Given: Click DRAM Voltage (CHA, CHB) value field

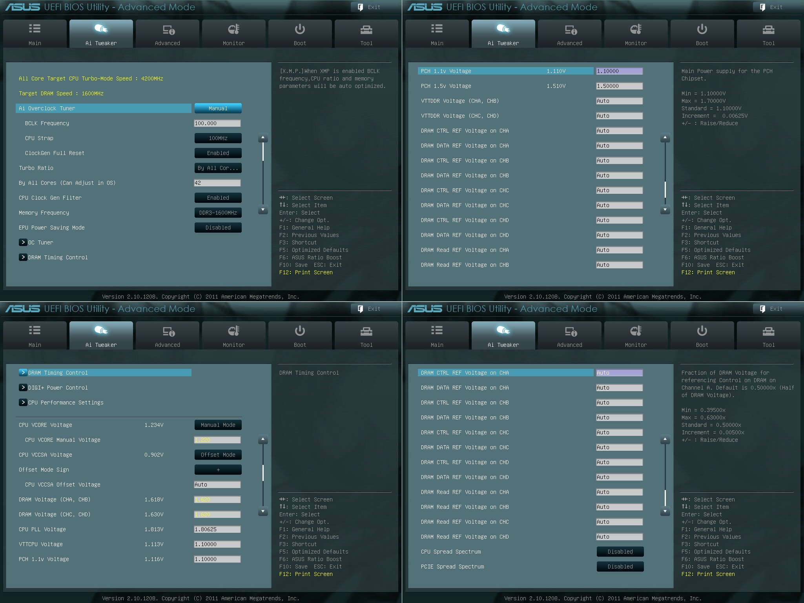Looking at the screenshot, I should 217,499.
